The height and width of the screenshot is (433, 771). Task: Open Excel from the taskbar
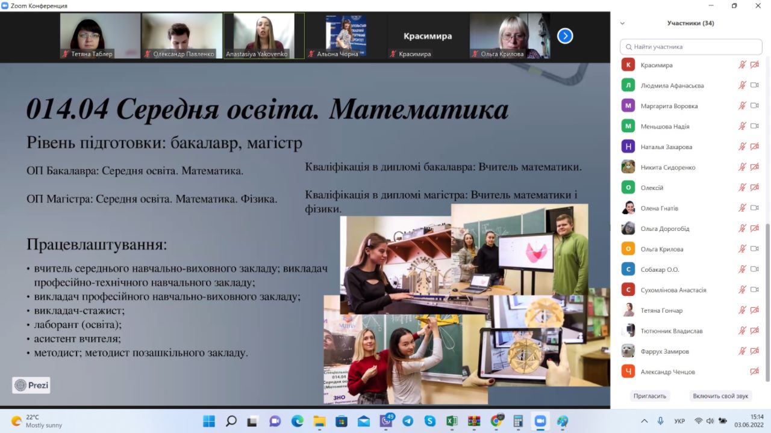[452, 421]
